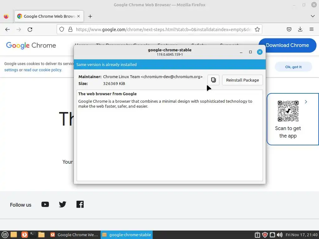This screenshot has height=239, width=319.
Task: Close the Firefox window
Action: click(314, 5)
